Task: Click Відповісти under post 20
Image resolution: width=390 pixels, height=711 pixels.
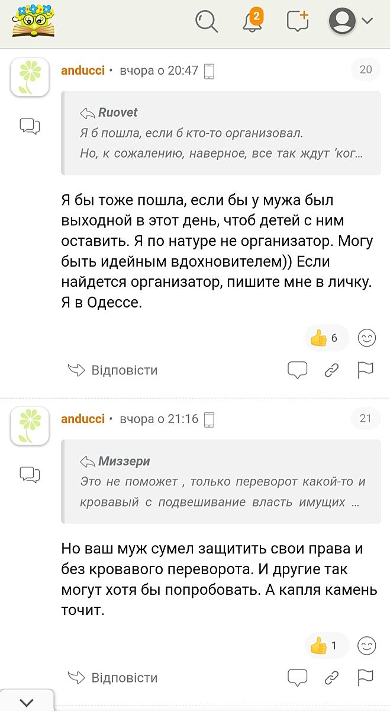Action: pyautogui.click(x=113, y=370)
